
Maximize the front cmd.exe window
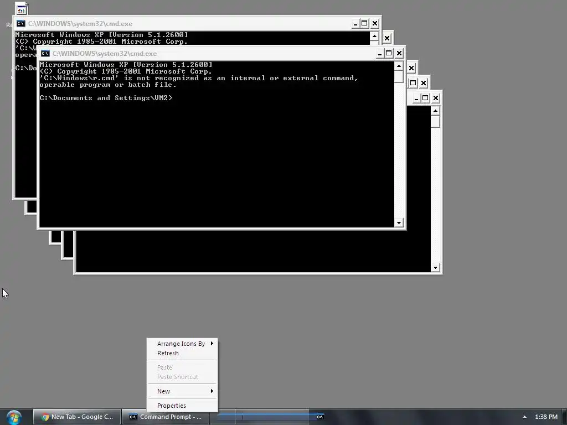389,54
